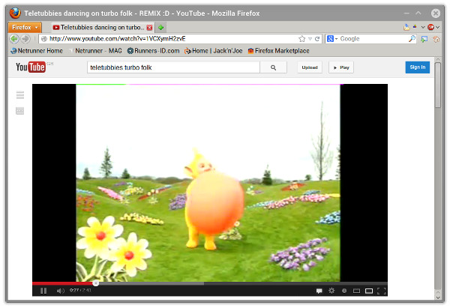Click the page vertical scrollbar thumb
The height and width of the screenshot is (308, 450).
438,85
